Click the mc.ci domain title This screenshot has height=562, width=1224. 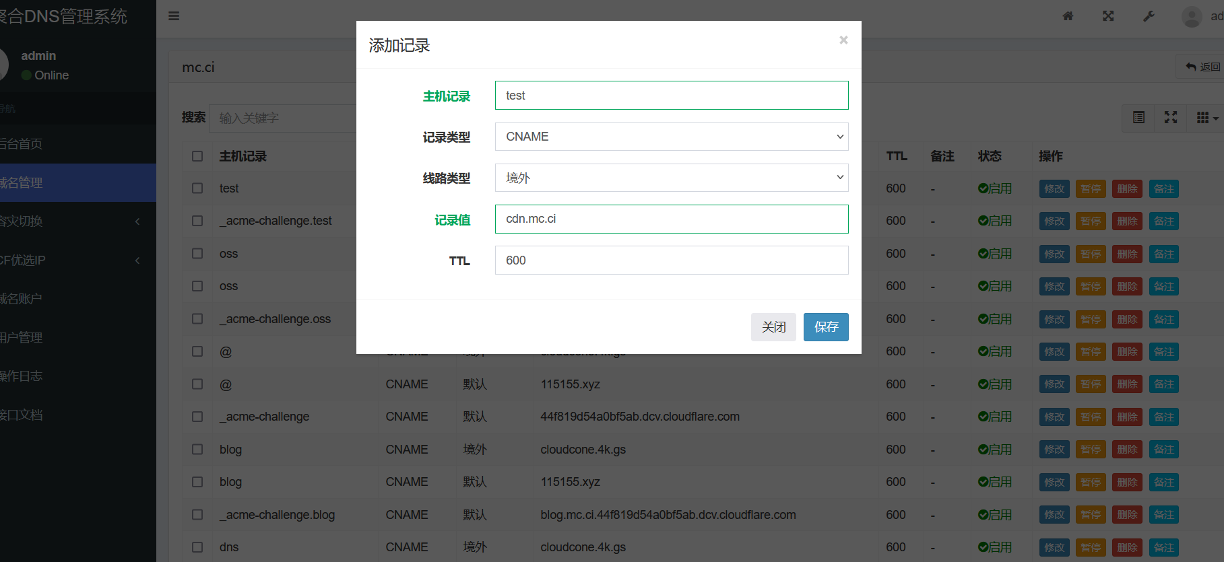[x=198, y=67]
